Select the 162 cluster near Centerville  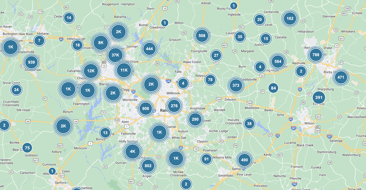[290, 19]
